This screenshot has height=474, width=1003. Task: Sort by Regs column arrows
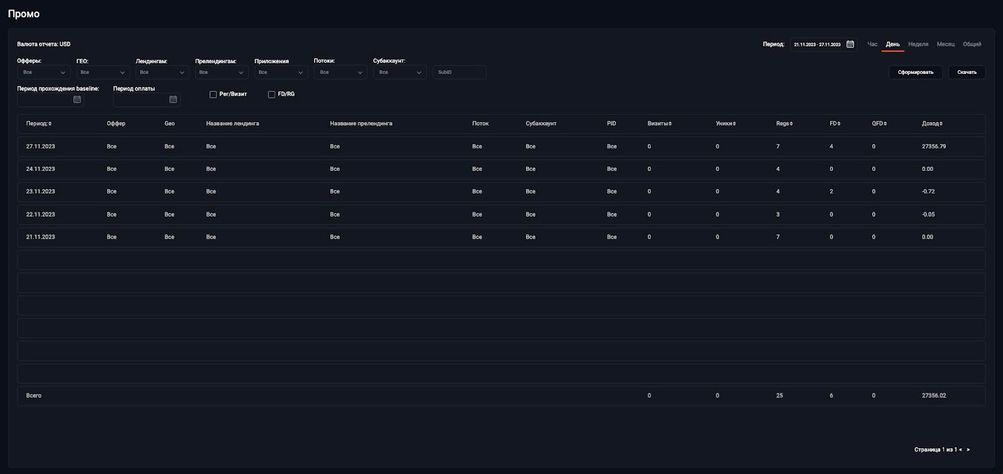pos(791,124)
